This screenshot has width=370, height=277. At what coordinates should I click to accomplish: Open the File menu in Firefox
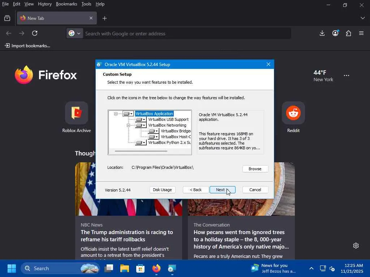[x=5, y=4]
